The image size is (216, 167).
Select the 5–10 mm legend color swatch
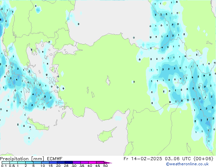(37, 163)
